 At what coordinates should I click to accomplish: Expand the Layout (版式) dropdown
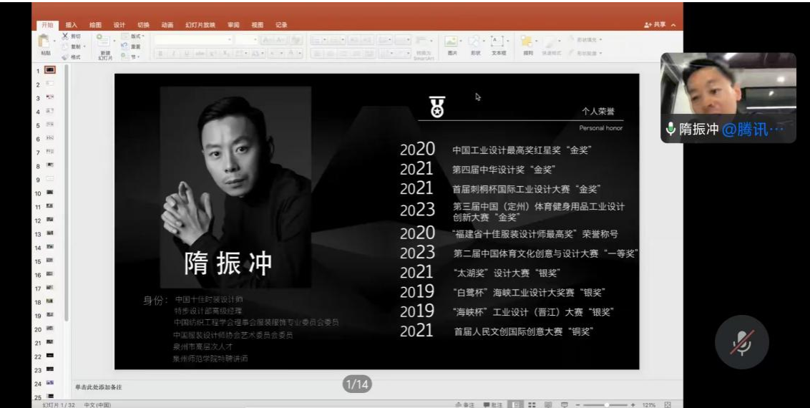(136, 36)
